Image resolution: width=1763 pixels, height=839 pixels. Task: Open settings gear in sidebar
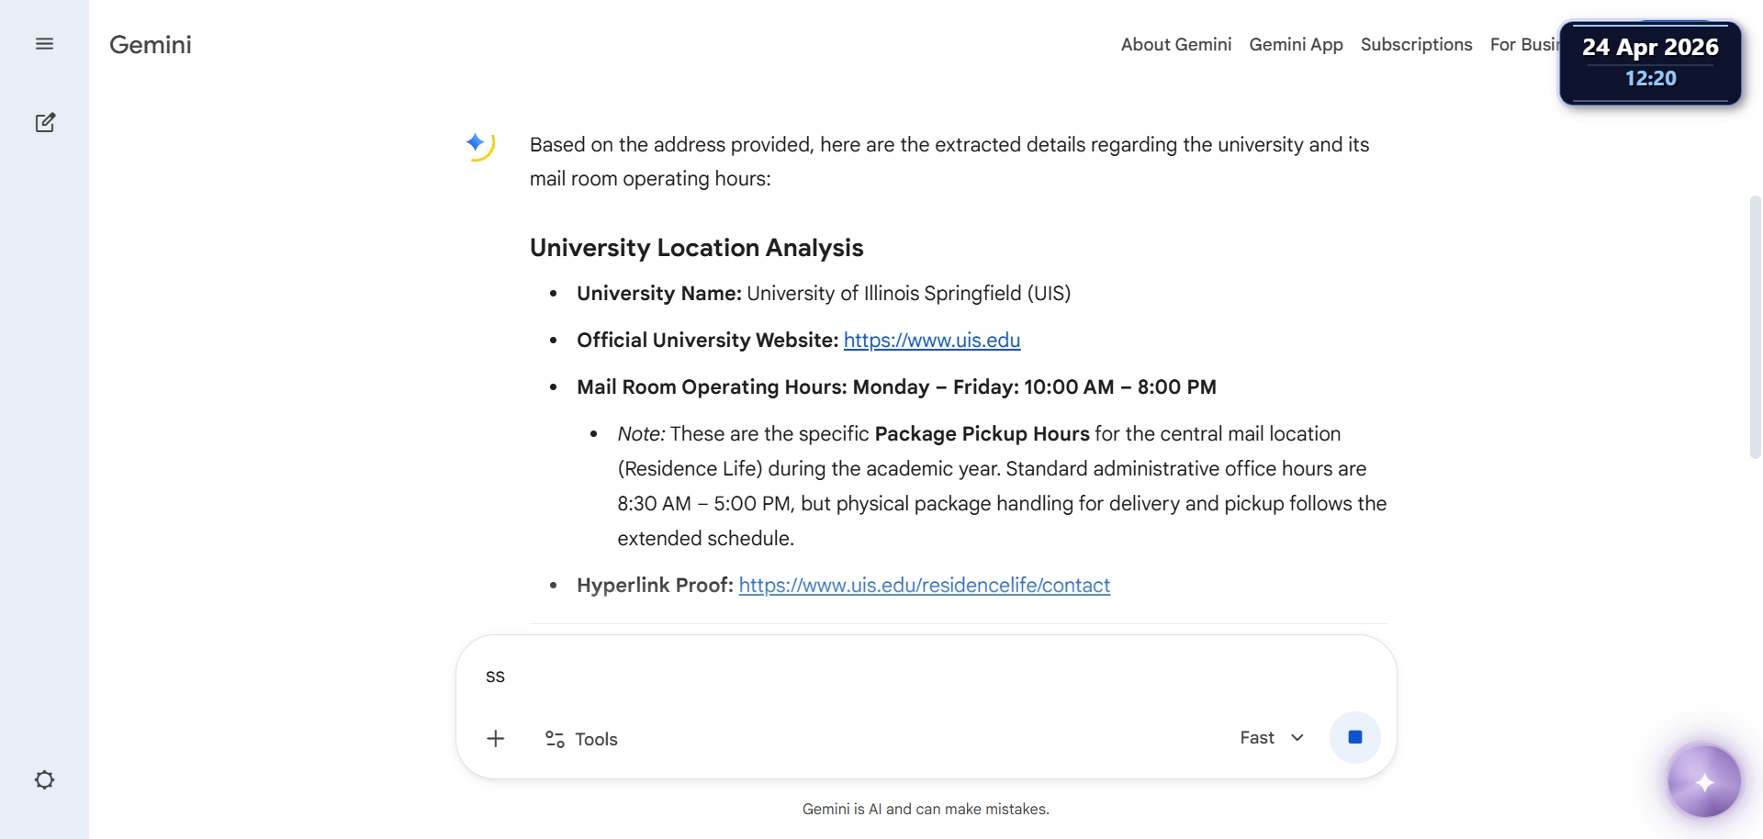44,780
